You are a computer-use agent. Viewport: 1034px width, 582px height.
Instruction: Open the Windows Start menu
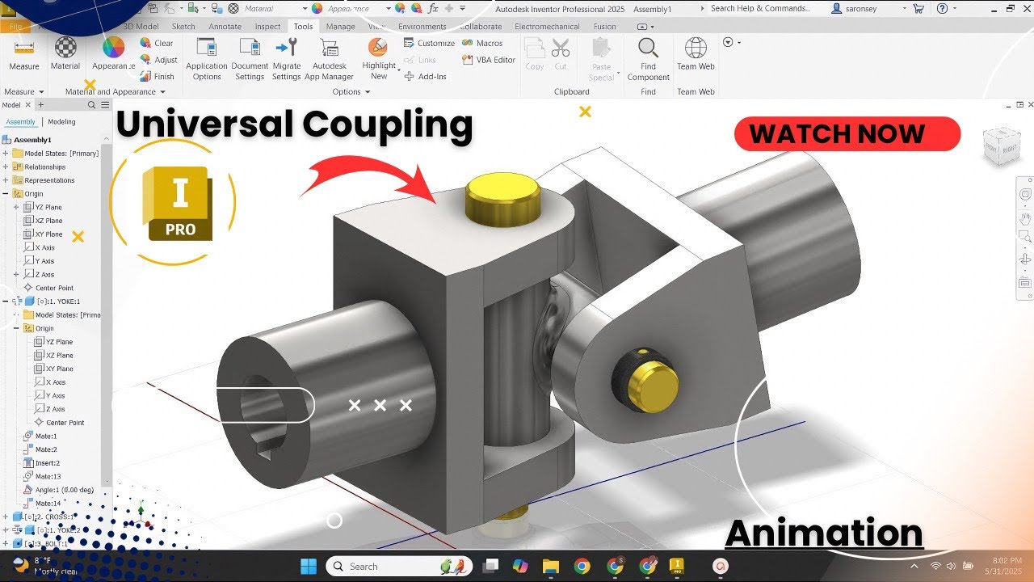(x=307, y=566)
